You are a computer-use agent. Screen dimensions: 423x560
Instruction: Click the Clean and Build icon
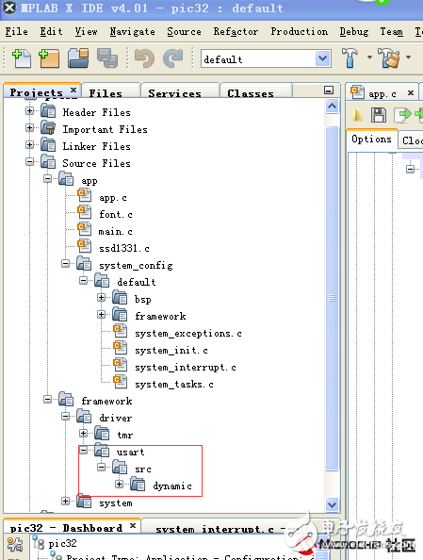point(389,58)
